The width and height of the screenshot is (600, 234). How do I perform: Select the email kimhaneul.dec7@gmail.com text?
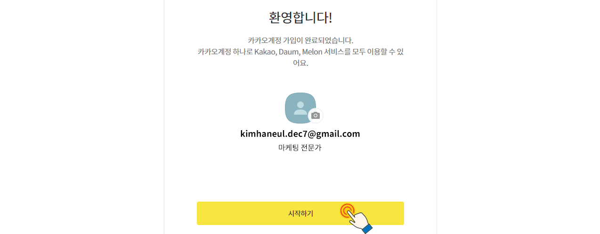point(300,134)
